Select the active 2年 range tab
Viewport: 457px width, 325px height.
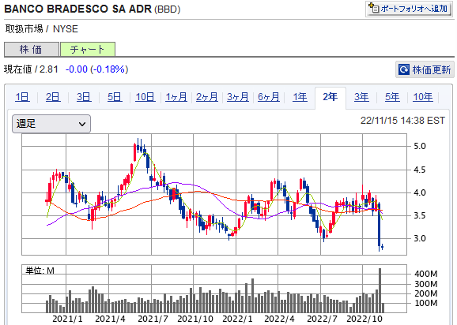coord(330,97)
